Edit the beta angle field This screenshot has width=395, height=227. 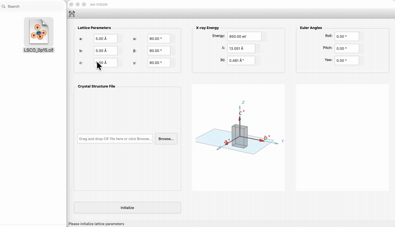coord(159,51)
